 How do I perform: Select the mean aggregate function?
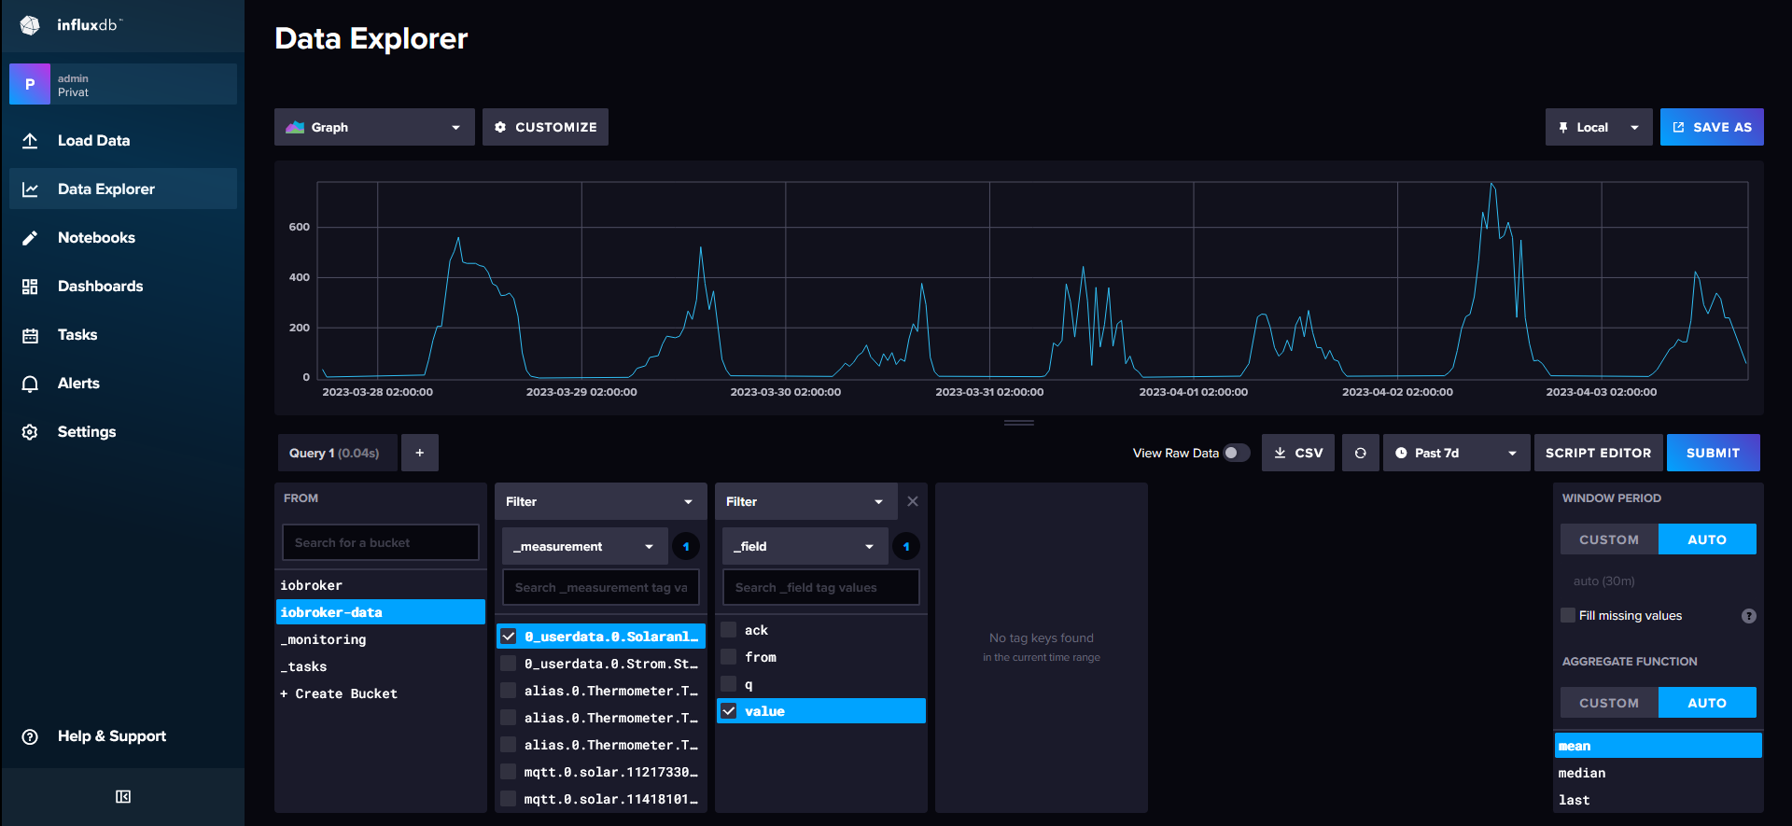click(x=1659, y=746)
